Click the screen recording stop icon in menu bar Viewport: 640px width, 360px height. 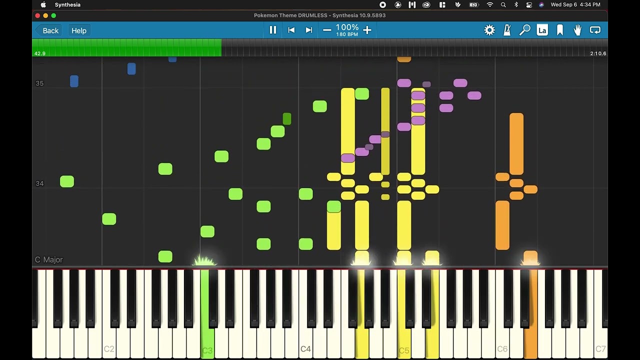click(382, 4)
